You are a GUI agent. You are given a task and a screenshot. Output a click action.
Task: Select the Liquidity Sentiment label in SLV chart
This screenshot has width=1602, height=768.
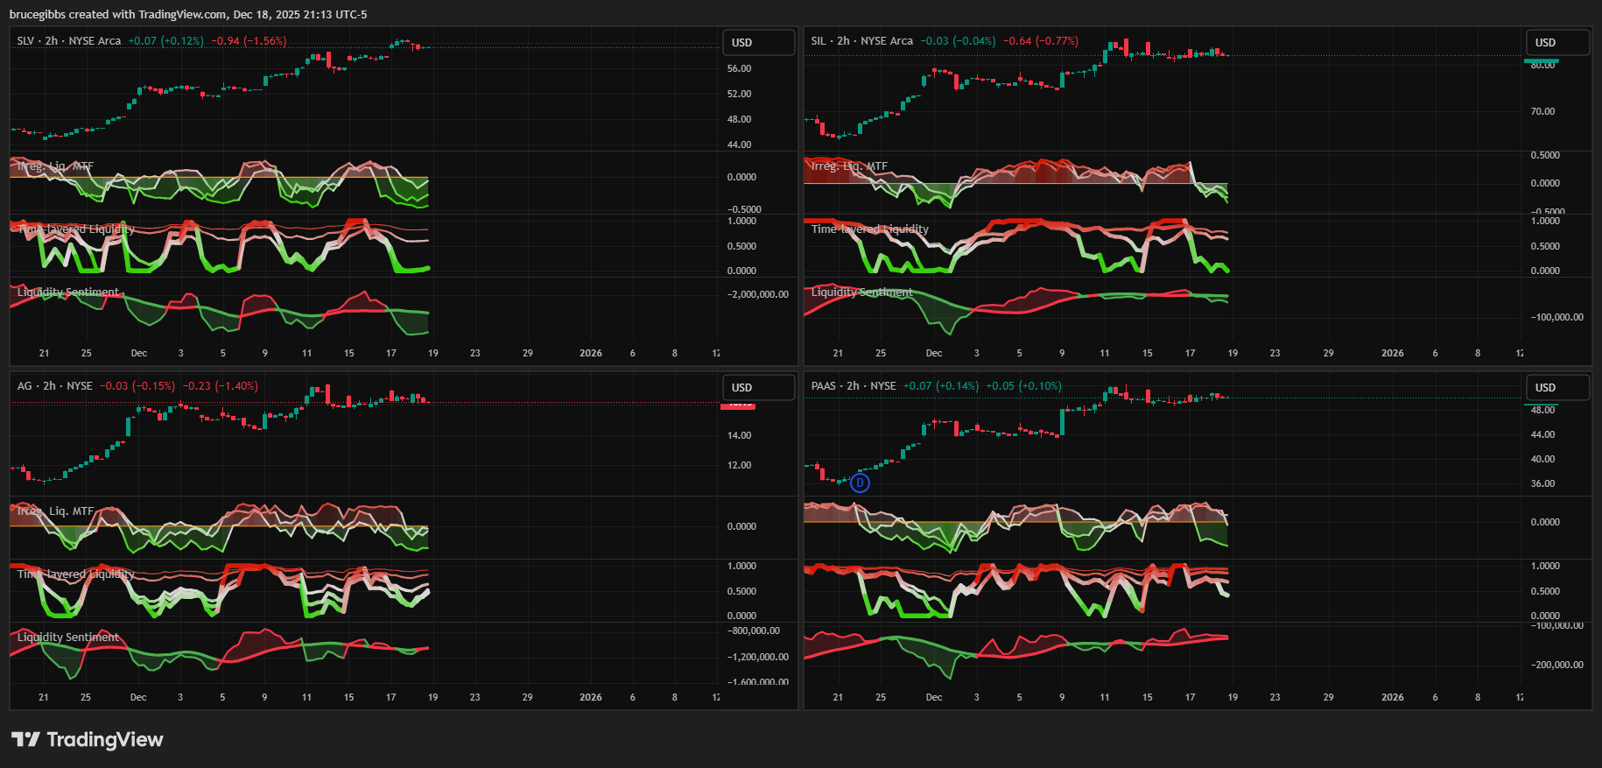coord(68,292)
